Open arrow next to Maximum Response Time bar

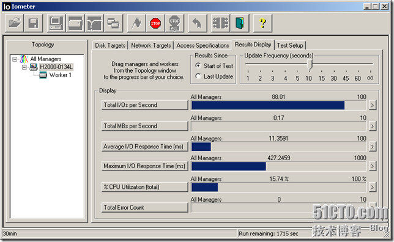[x=373, y=166]
